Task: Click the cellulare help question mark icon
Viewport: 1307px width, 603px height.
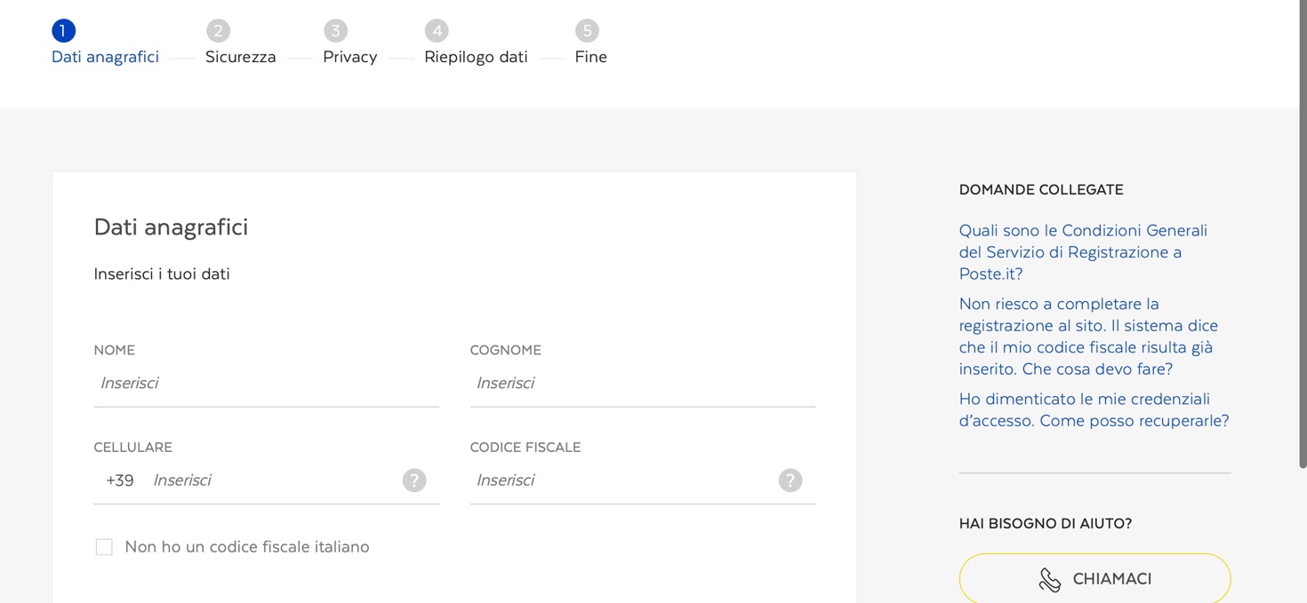Action: pos(414,480)
